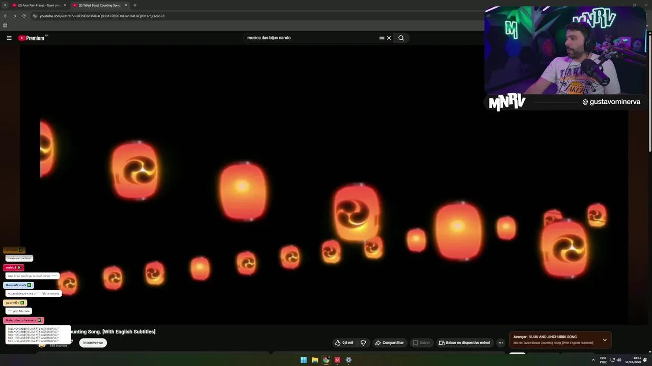This screenshot has width=652, height=366.
Task: Open the tab search dropdown arrow
Action: click(5, 5)
